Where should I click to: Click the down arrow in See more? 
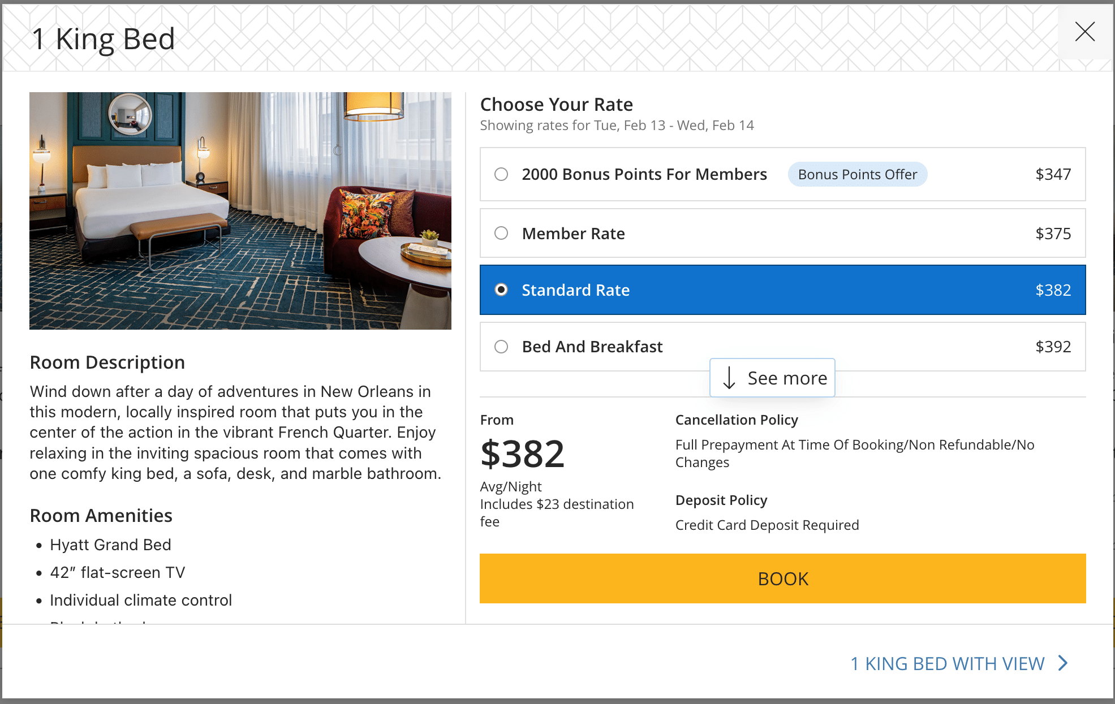click(x=729, y=378)
